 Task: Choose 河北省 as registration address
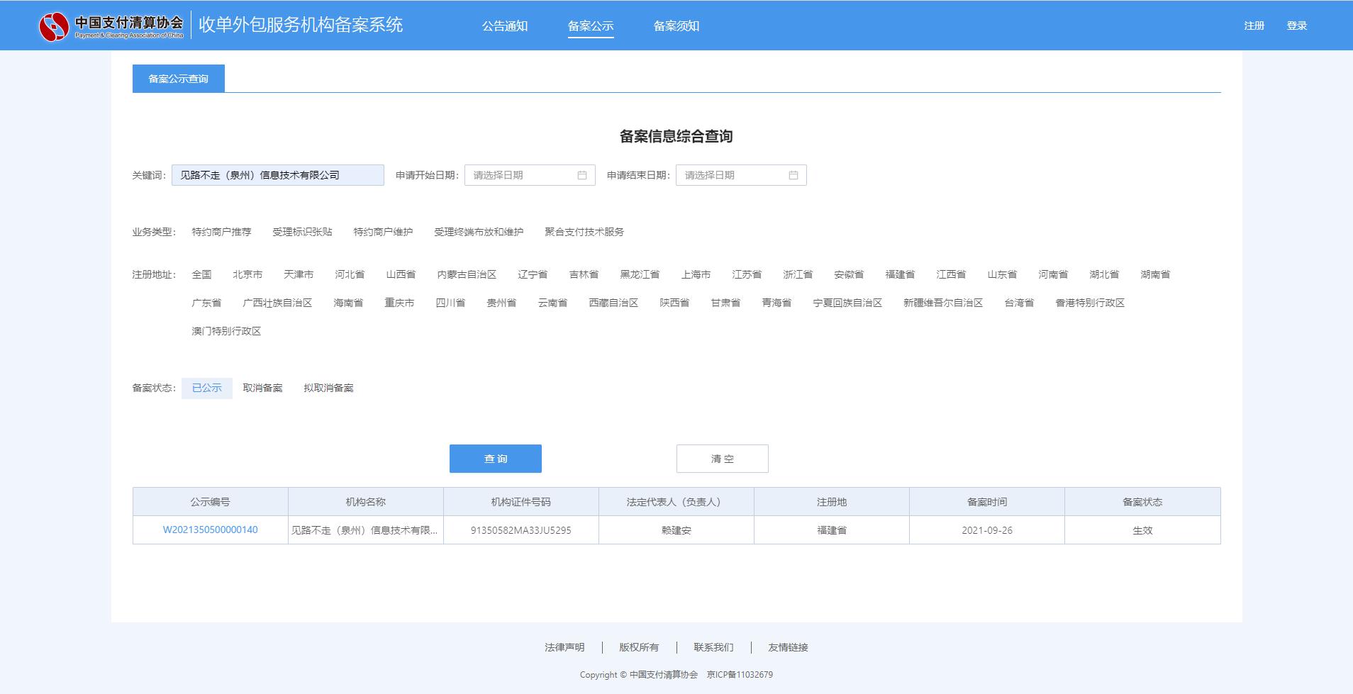pyautogui.click(x=350, y=274)
